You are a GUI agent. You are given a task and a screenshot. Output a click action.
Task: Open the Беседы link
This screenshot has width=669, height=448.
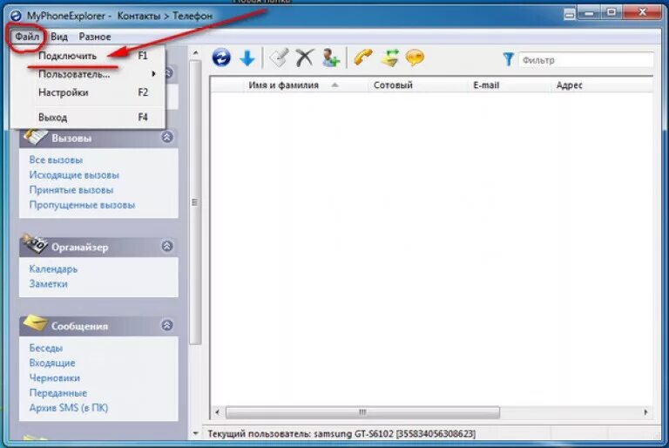click(x=46, y=348)
